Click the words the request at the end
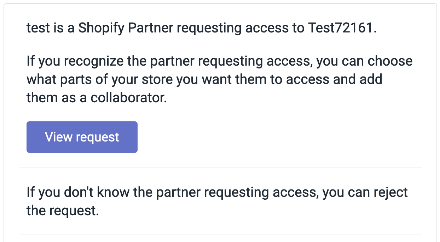The height and width of the screenshot is (242, 440). [62, 211]
